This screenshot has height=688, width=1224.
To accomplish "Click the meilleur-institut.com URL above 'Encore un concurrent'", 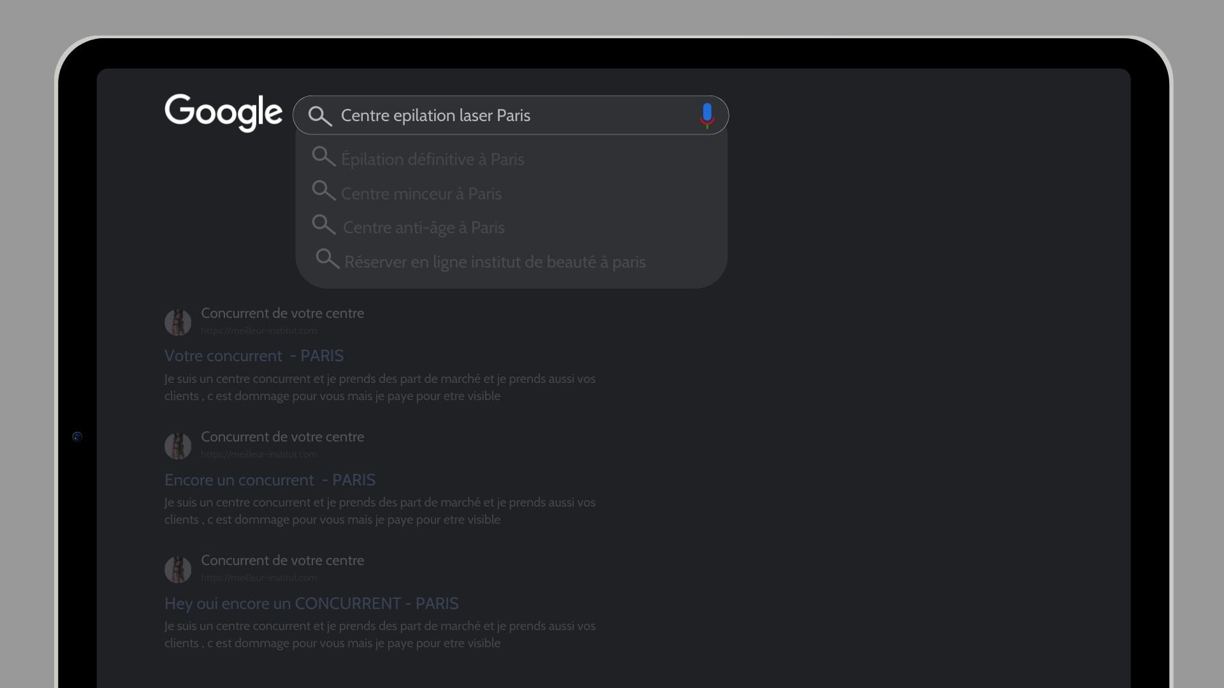I will pos(259,454).
